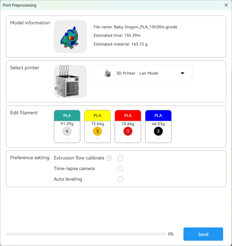This screenshot has height=246, width=232.
Task: Select the teal PLA color header
Action: (x=67, y=116)
